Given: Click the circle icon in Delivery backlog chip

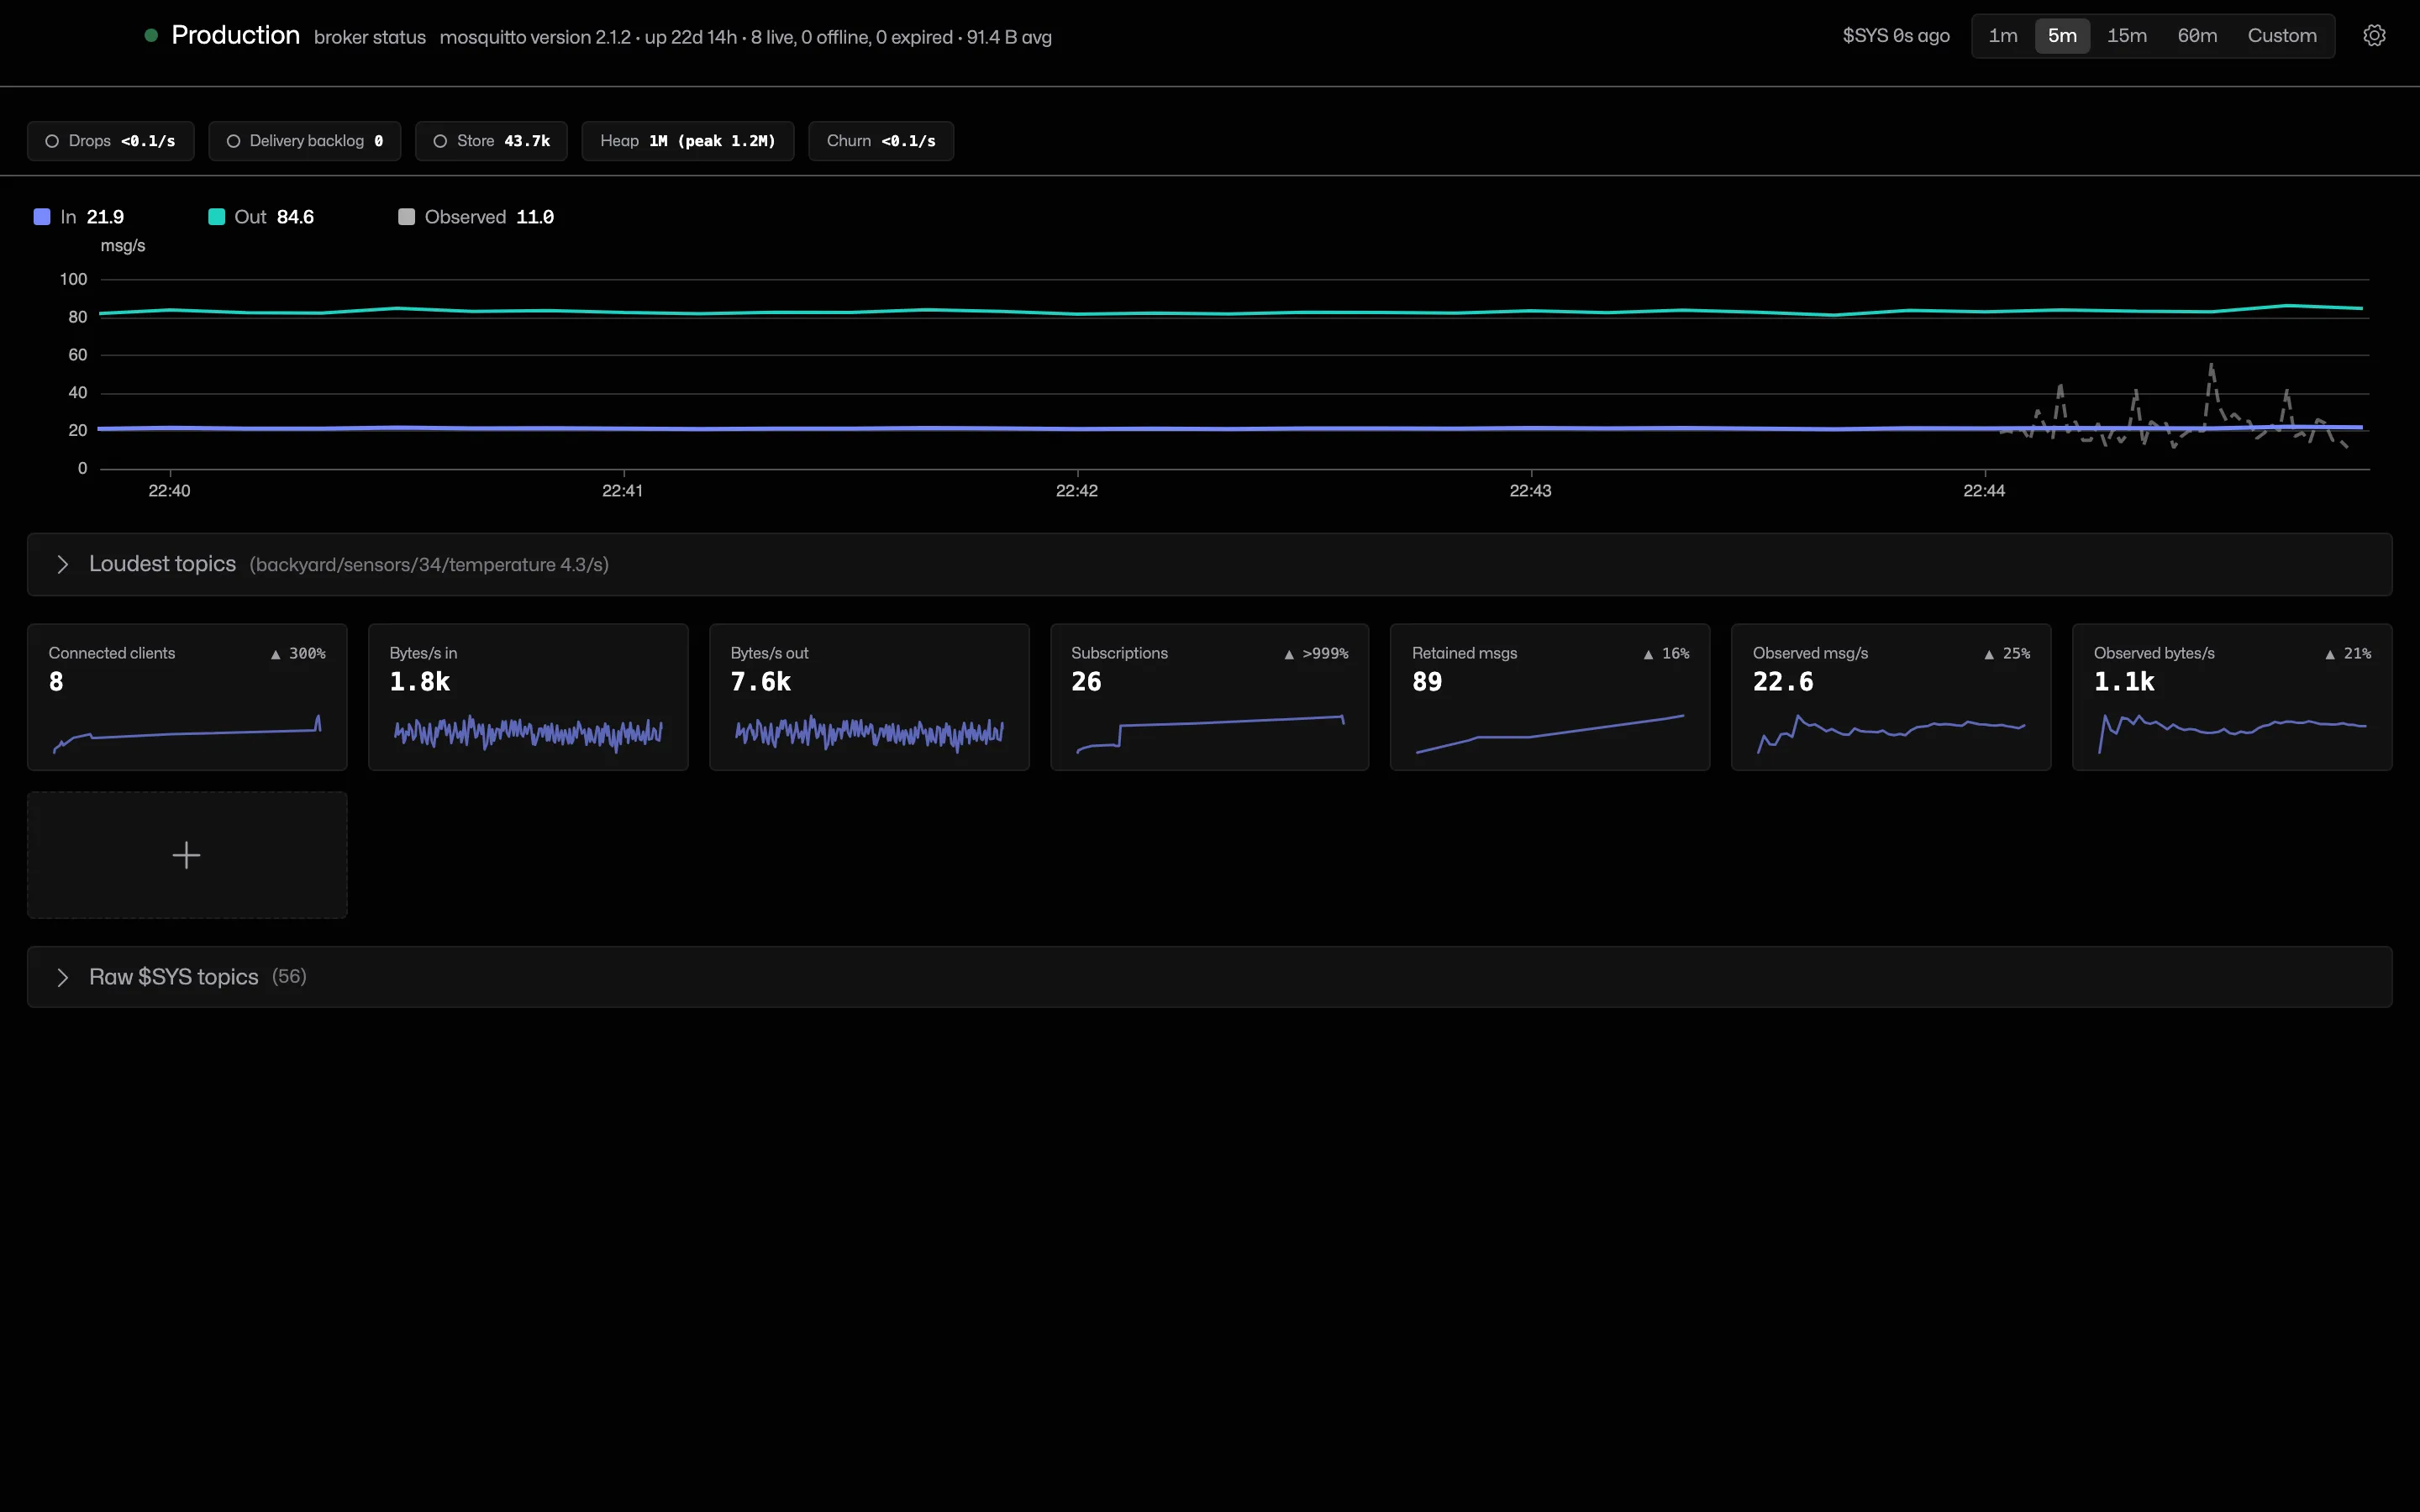Looking at the screenshot, I should (x=233, y=141).
